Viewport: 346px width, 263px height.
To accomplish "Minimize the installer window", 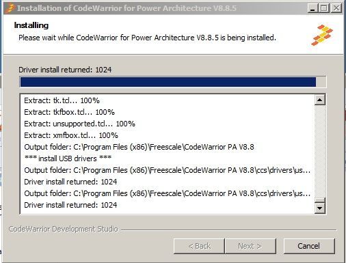I will [312, 9].
